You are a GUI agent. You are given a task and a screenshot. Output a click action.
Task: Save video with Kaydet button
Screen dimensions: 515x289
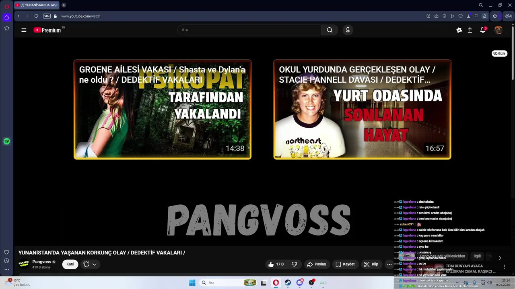click(345, 264)
